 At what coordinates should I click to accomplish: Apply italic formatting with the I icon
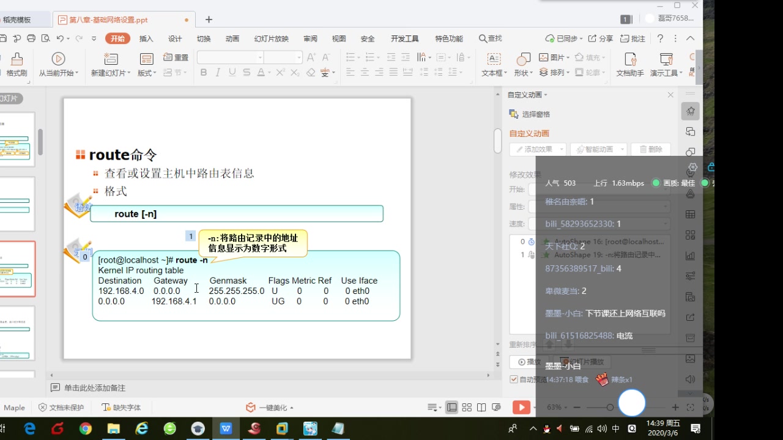[216, 71]
